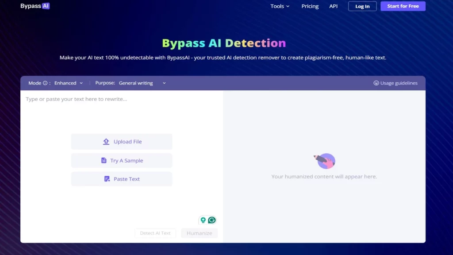Expand the Tools navigation dropdown
The image size is (453, 255).
point(280,6)
